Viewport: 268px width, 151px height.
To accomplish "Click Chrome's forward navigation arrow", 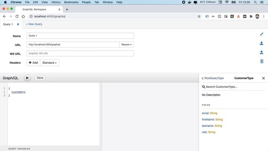I will [x=10, y=16].
